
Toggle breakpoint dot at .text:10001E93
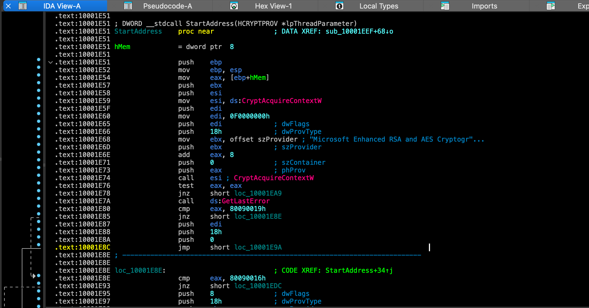point(39,283)
